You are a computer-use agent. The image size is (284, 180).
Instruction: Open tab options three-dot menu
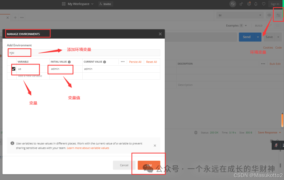tap(22, 17)
